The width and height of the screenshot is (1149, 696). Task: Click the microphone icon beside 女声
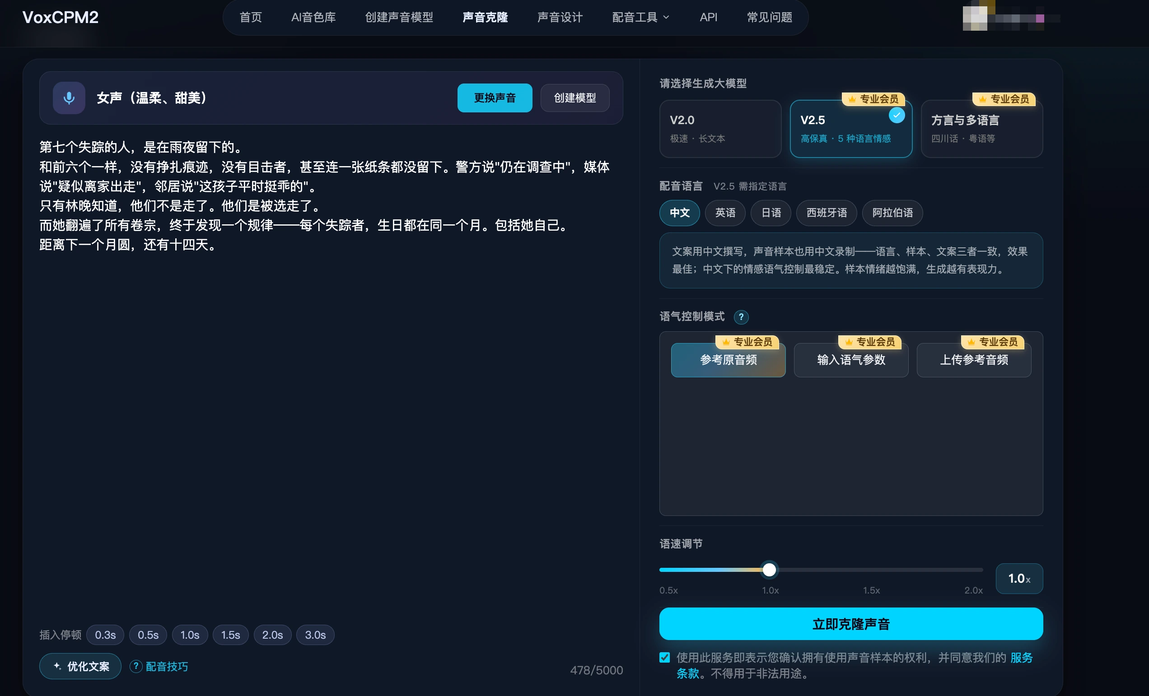pyautogui.click(x=69, y=98)
